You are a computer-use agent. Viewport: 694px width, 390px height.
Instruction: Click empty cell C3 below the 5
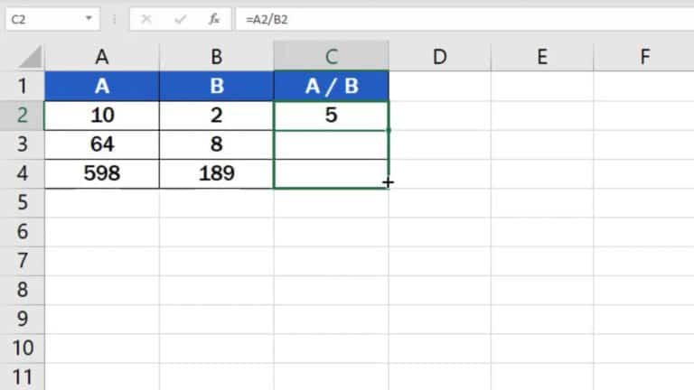[x=332, y=144]
